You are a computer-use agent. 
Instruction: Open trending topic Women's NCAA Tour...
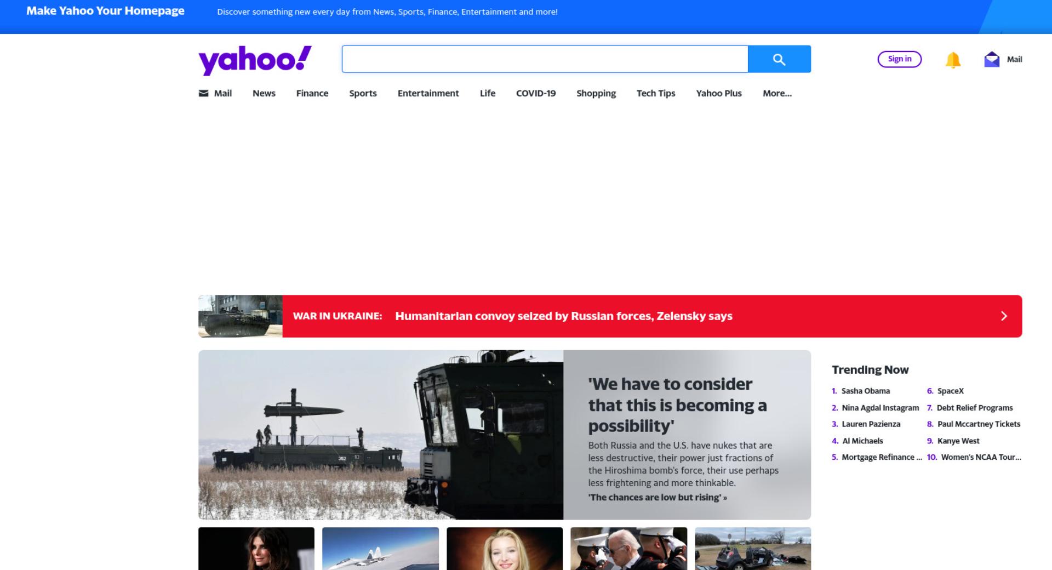pos(981,457)
